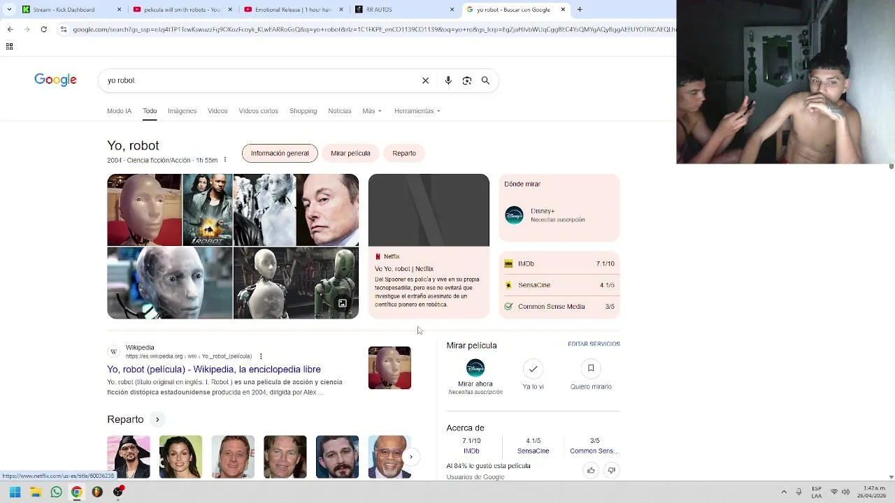The image size is (895, 503).
Task: Expand the 'Más' dropdown
Action: (x=372, y=111)
